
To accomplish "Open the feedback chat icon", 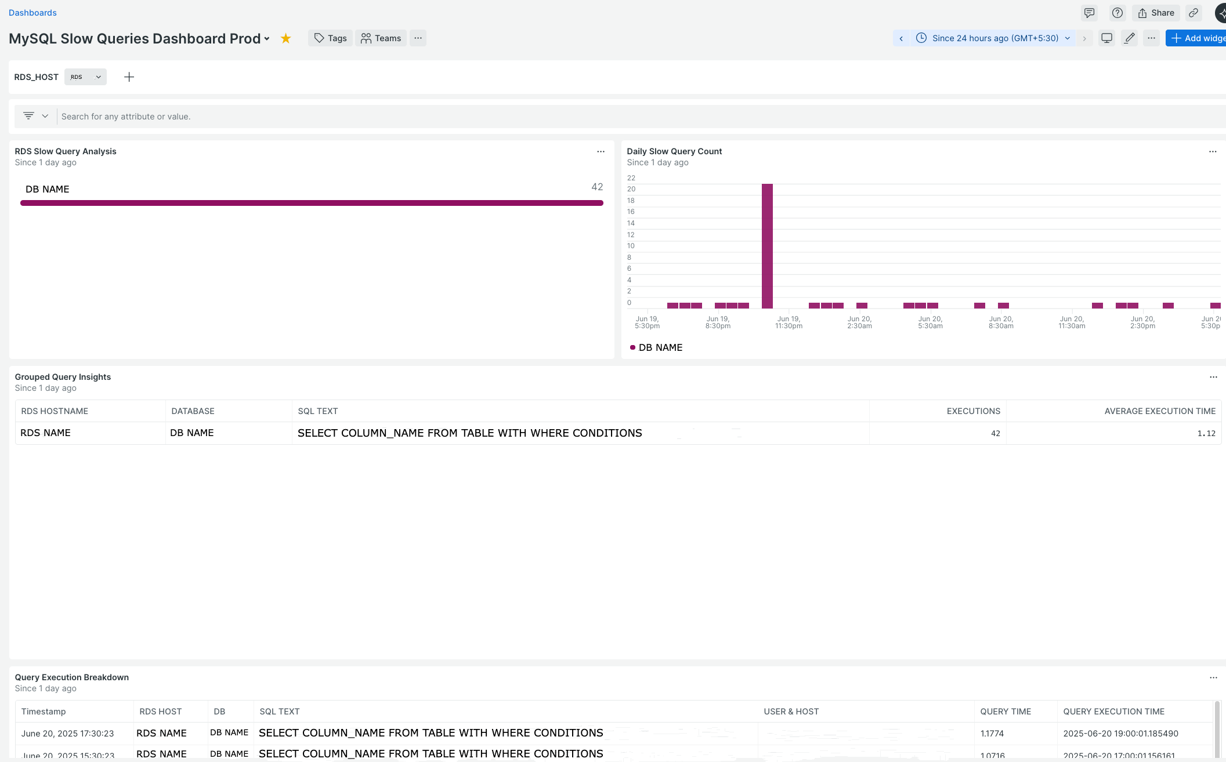I will pyautogui.click(x=1089, y=13).
